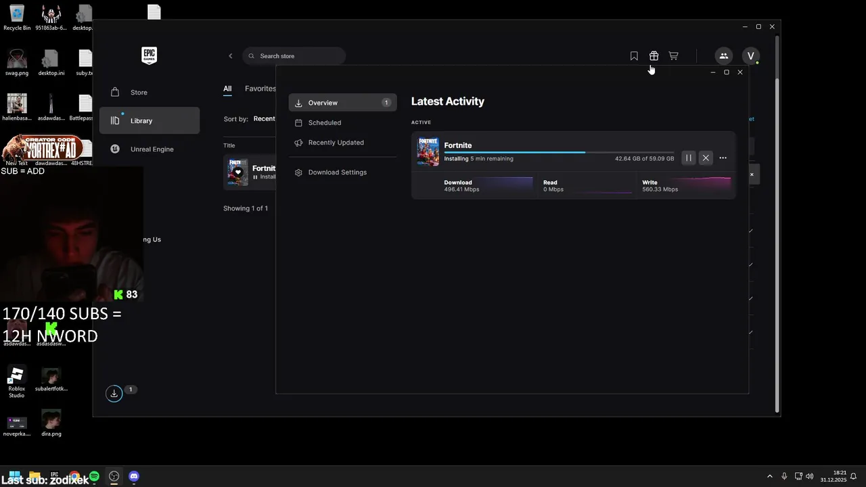This screenshot has height=487, width=866.
Task: Open Discord from the taskbar
Action: click(x=134, y=476)
